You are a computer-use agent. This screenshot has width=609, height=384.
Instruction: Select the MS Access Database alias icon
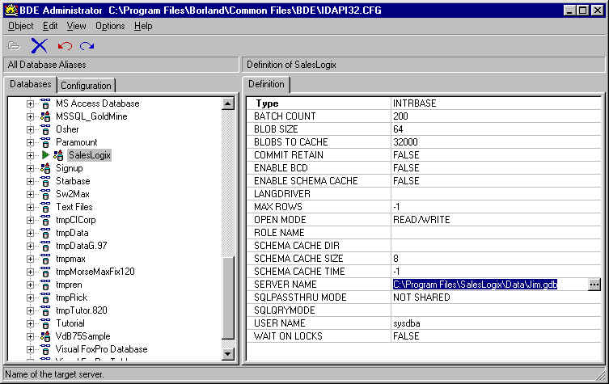[x=45, y=103]
